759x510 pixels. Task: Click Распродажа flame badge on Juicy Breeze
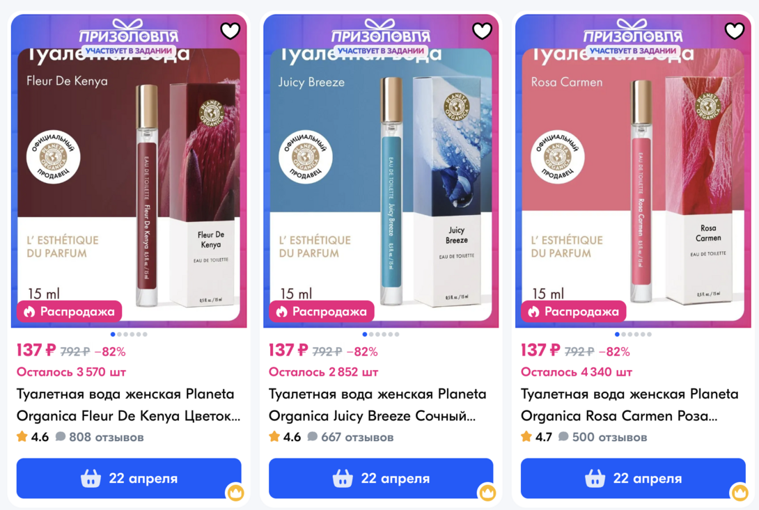[x=322, y=312]
